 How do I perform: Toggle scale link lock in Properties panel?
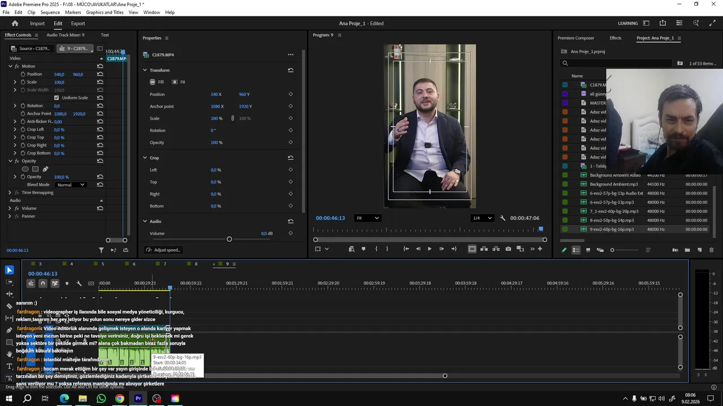point(232,118)
